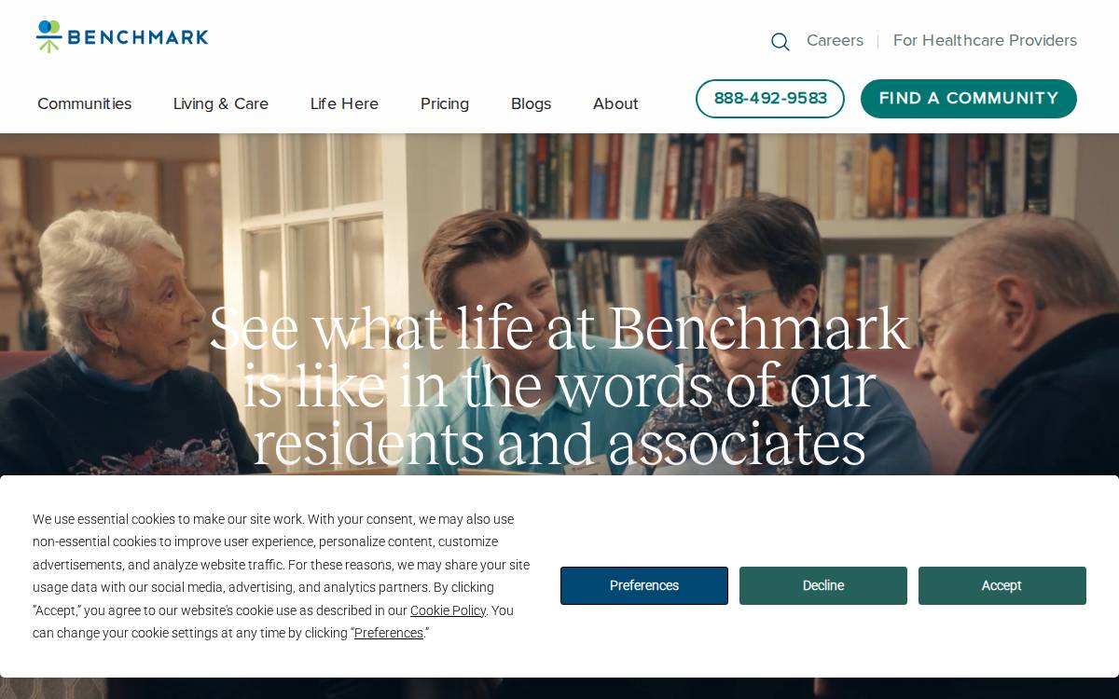This screenshot has width=1119, height=699.
Task: Call 888-492-9583 button
Action: (770, 99)
